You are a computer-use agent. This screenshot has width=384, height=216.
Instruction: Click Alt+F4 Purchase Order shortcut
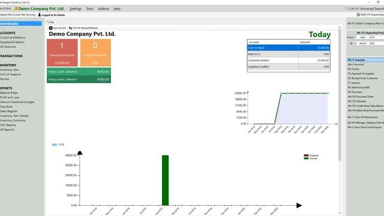pos(361,97)
